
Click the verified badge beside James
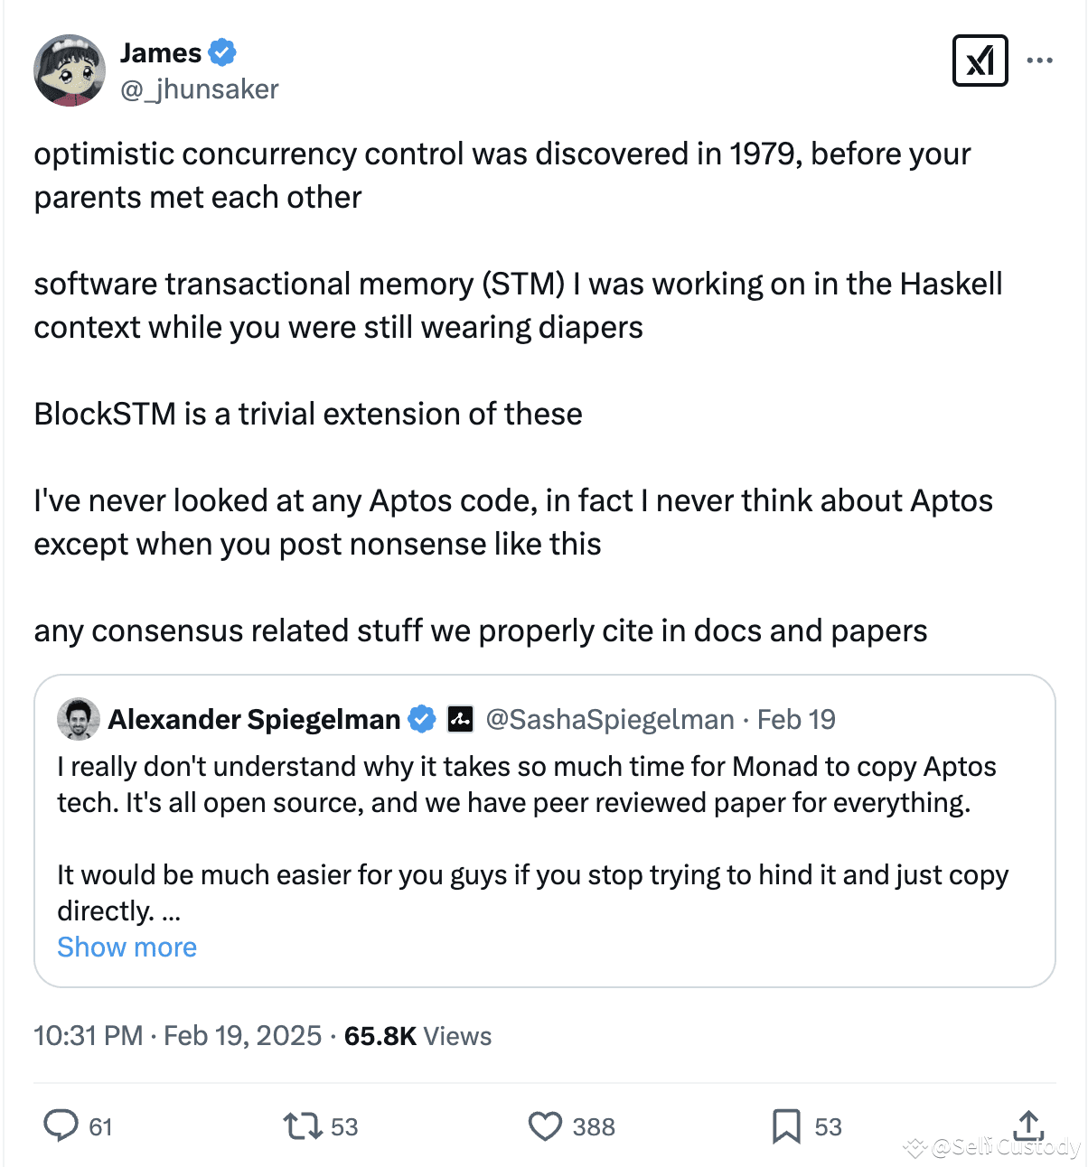(220, 52)
